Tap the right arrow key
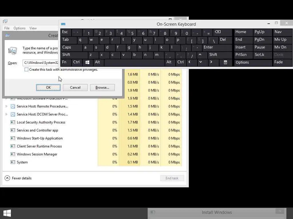The image size is (293, 219). (211, 62)
